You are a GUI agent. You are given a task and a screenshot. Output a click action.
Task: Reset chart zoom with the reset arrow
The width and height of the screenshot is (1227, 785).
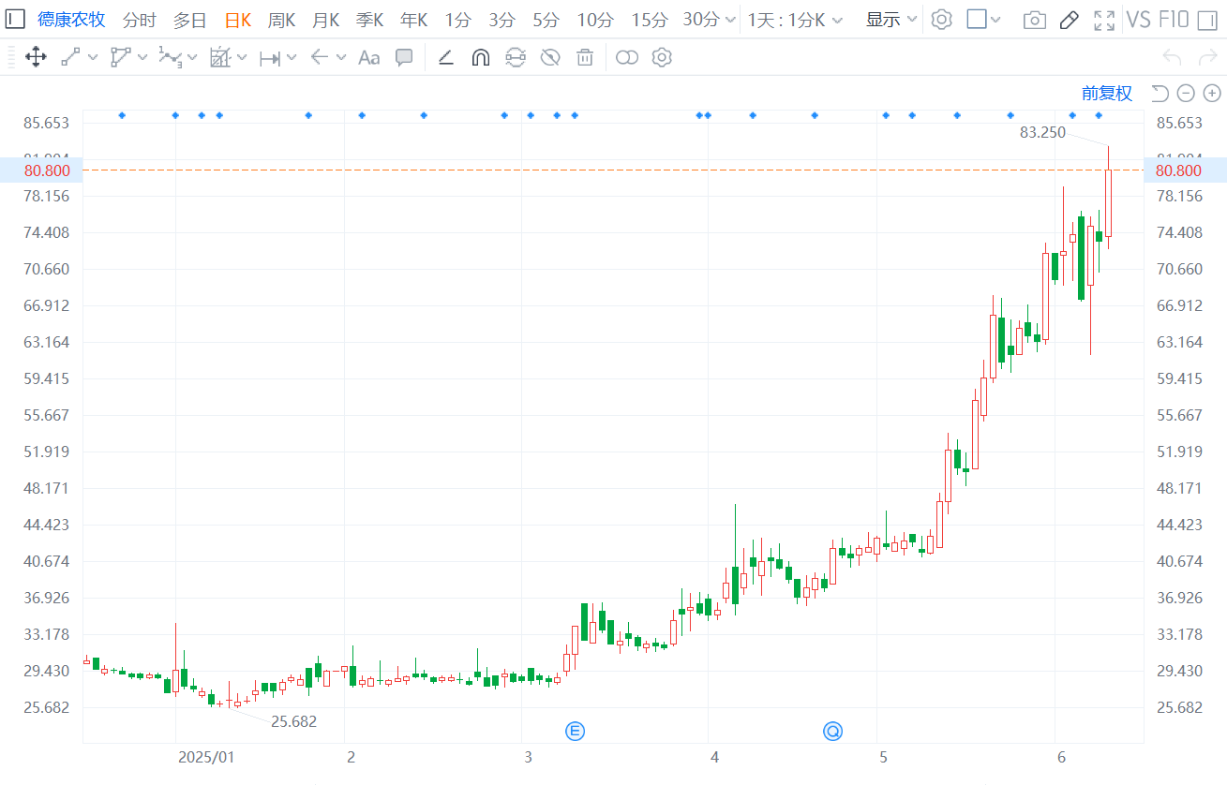[1160, 93]
